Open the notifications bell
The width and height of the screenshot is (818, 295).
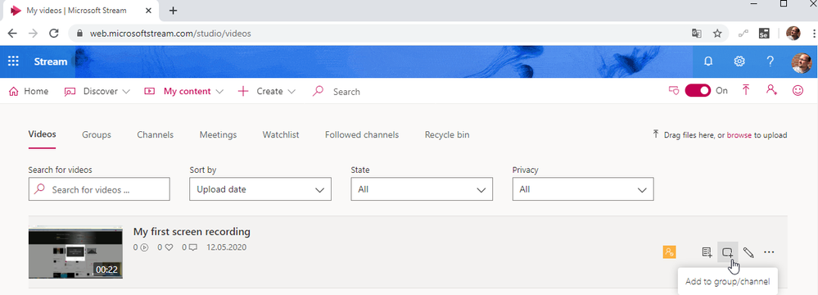tap(708, 61)
